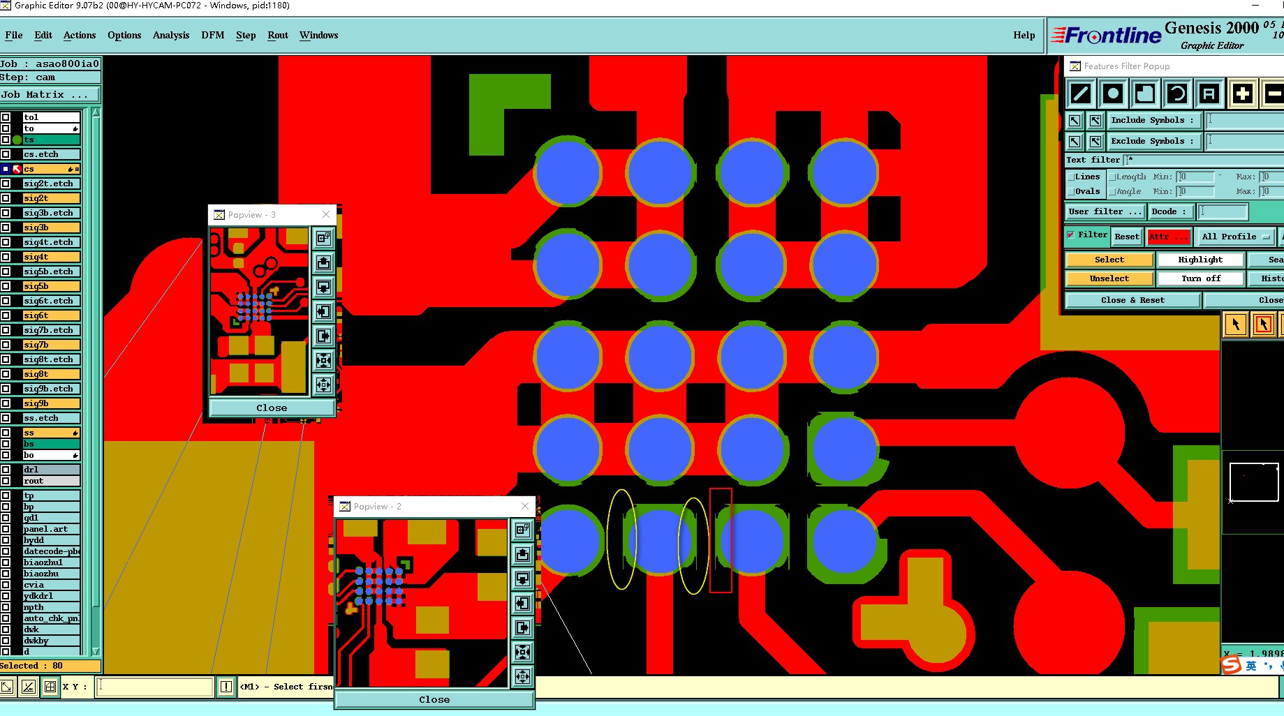This screenshot has height=716, width=1284.
Task: Open the Exclude Symbols selector
Action: [1153, 142]
